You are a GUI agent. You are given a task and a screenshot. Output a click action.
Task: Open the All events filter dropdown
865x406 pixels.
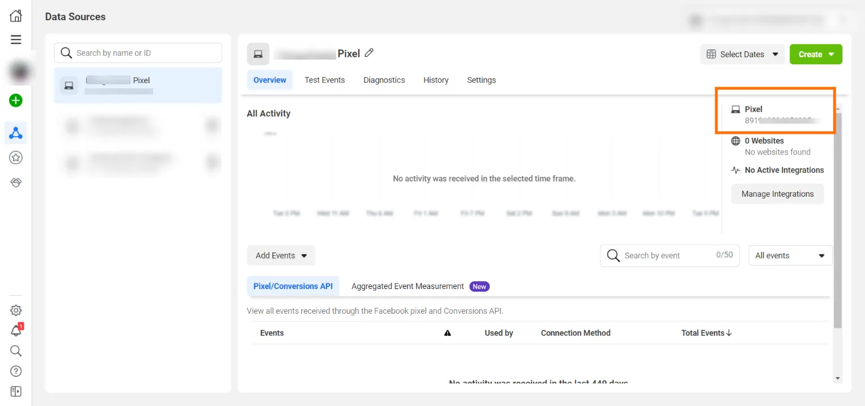tap(790, 255)
